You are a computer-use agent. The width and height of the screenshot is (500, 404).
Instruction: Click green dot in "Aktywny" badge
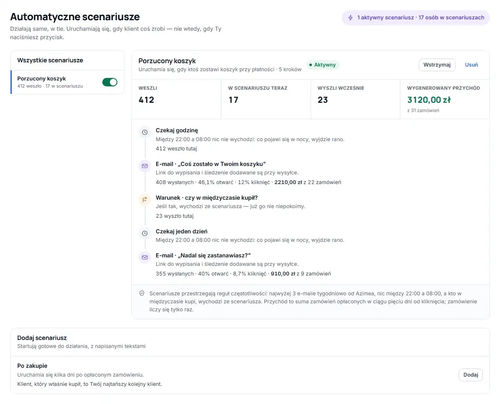311,65
